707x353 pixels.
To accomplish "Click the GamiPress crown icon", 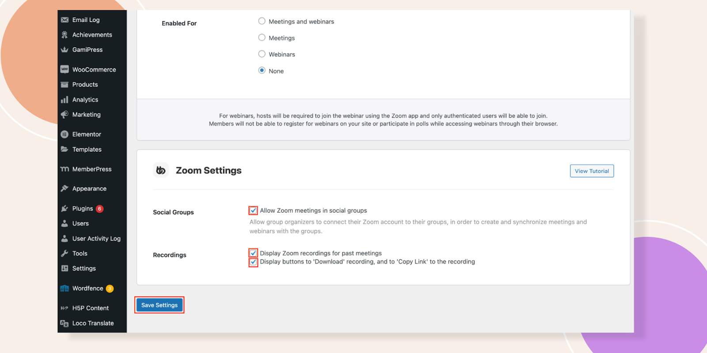I will tap(65, 50).
